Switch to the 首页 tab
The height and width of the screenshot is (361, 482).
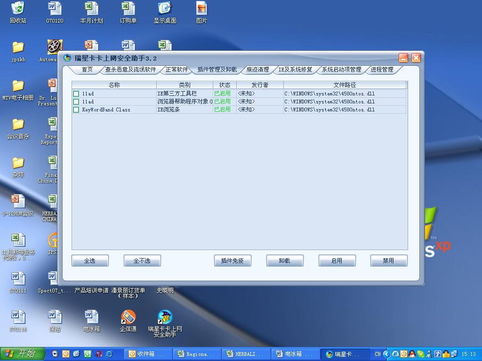[x=87, y=70]
